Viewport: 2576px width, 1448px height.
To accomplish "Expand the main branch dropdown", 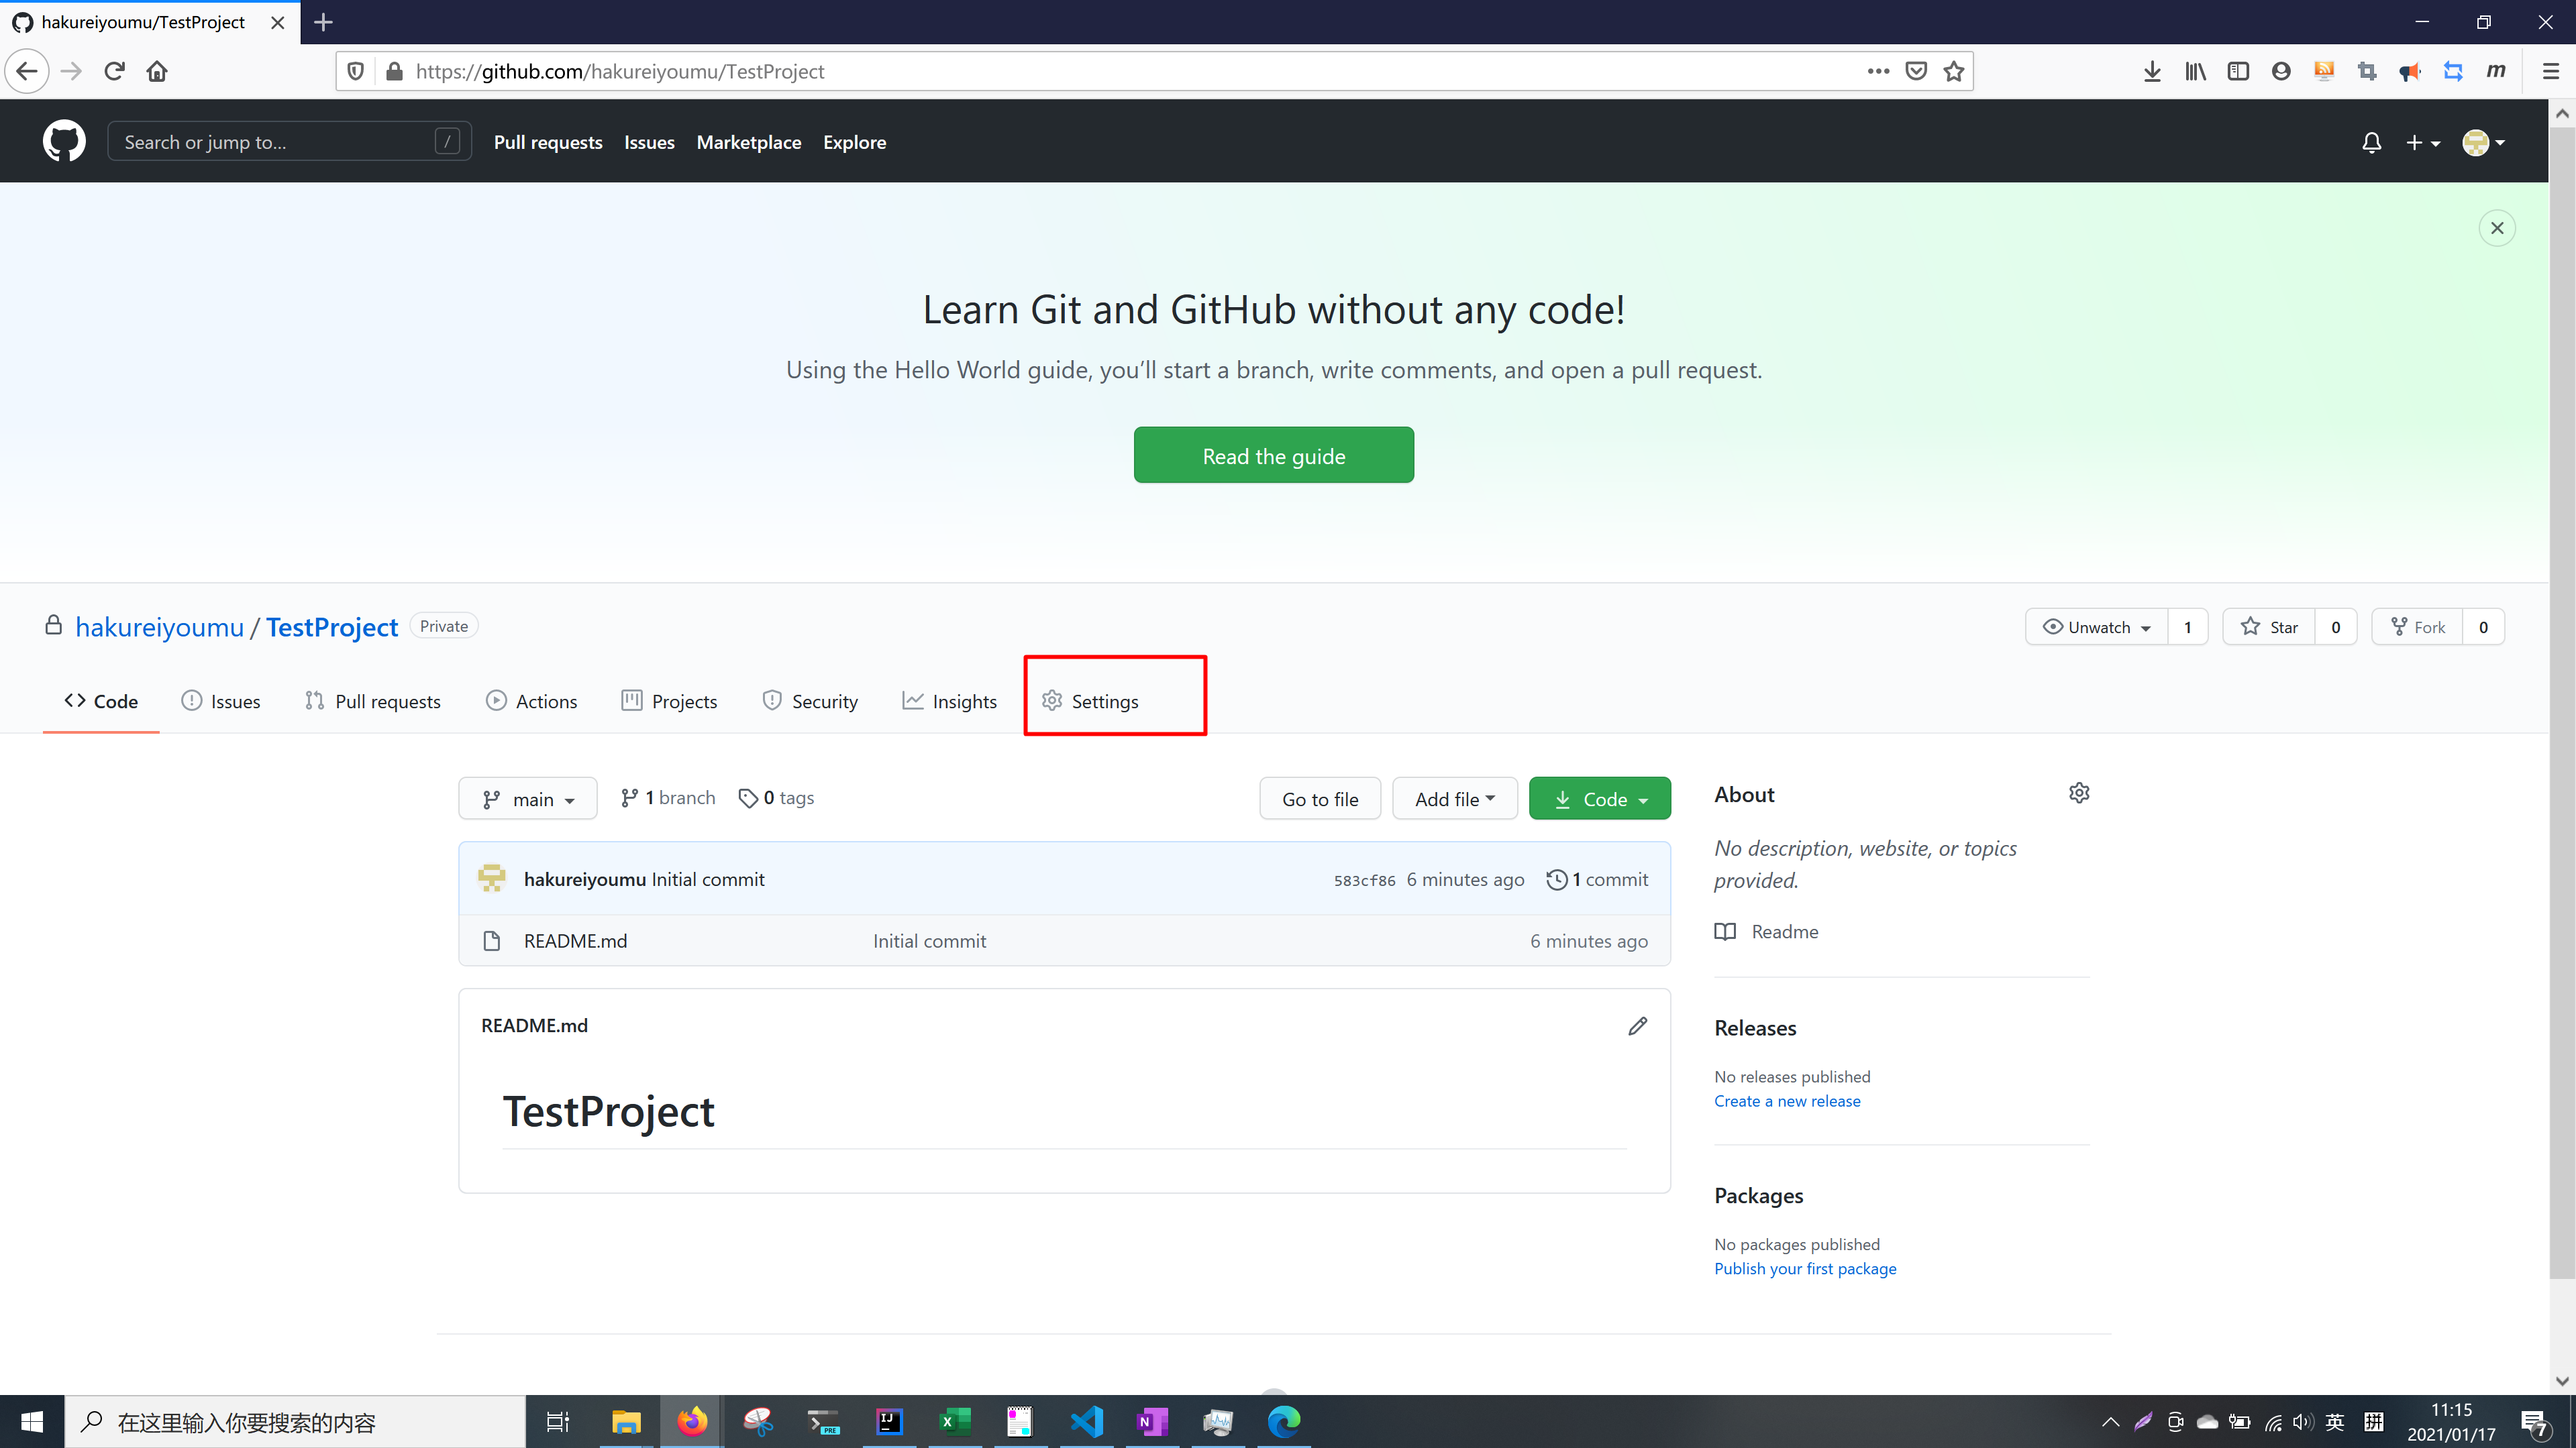I will point(528,799).
